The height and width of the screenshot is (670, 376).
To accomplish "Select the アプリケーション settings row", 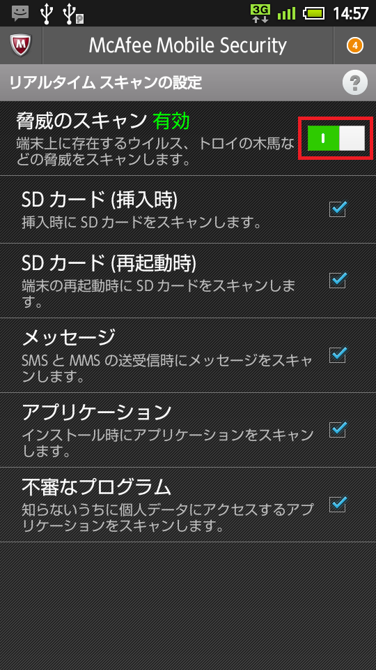I will click(x=188, y=430).
